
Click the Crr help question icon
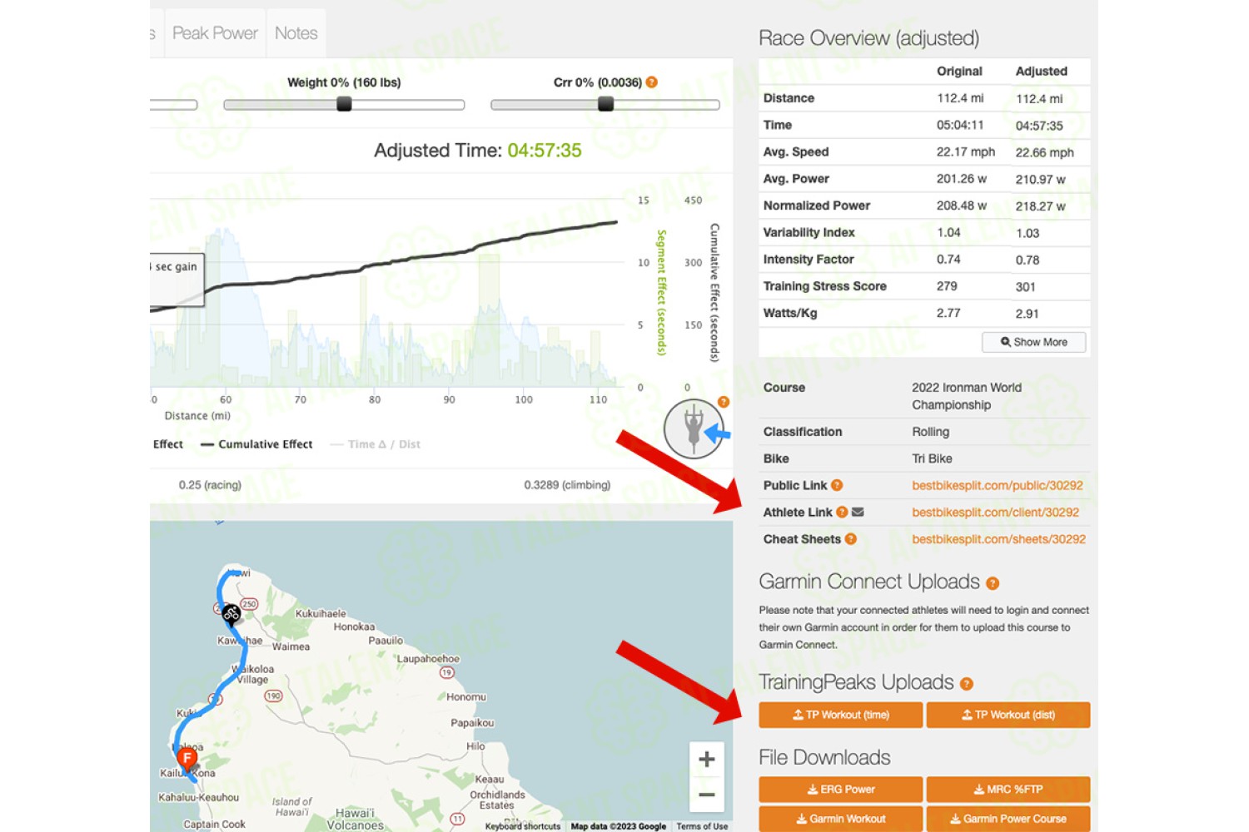(652, 82)
